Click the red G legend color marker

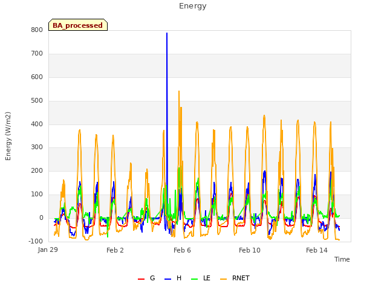(141, 279)
